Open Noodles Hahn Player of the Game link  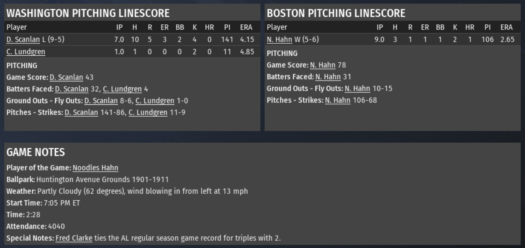[95, 168]
